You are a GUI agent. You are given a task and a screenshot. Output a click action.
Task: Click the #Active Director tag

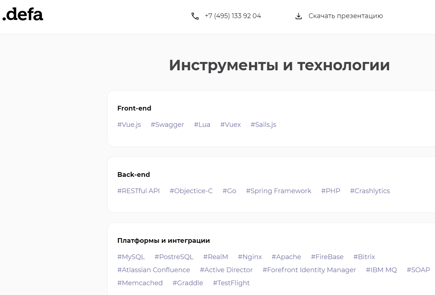[226, 270]
